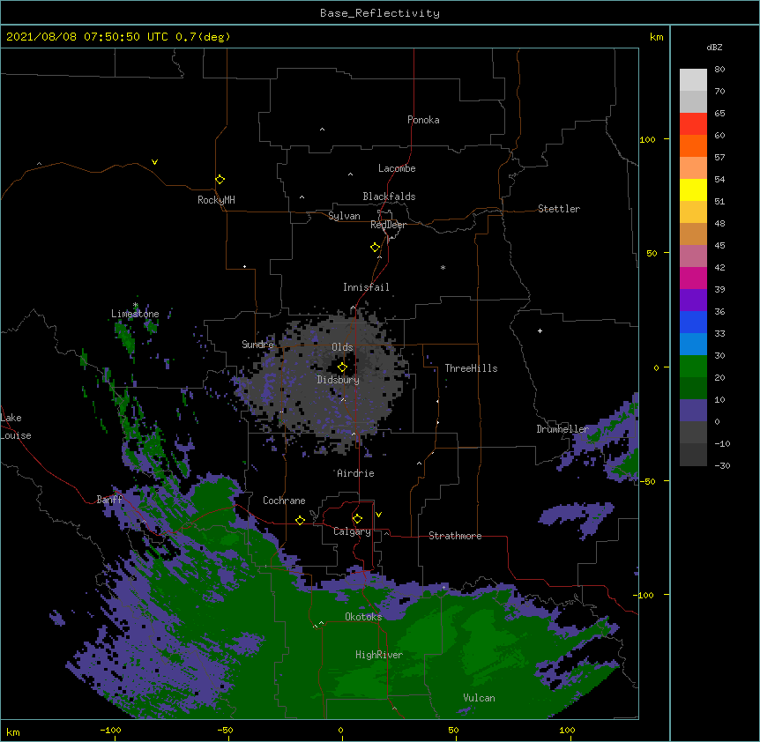
Task: Click white asterisk marker east of Innisfail
Action: pos(443,267)
